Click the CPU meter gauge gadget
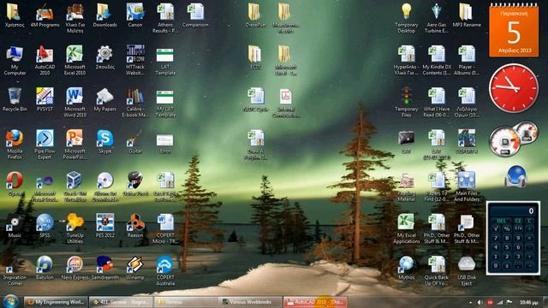This screenshot has height=308, width=548. tap(504, 141)
